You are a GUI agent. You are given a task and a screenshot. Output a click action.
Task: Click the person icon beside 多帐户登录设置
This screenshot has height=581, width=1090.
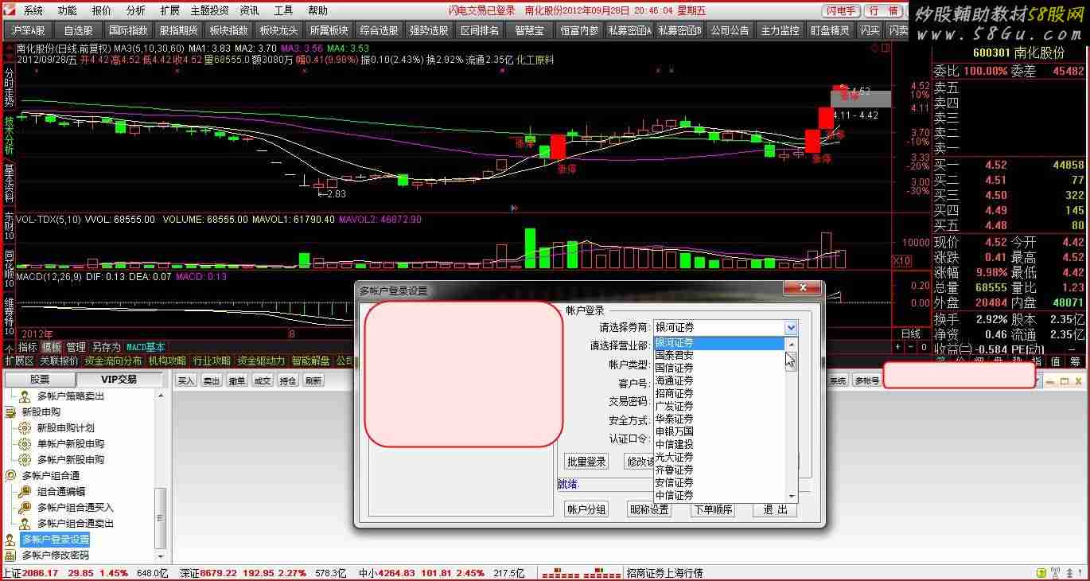coord(10,540)
